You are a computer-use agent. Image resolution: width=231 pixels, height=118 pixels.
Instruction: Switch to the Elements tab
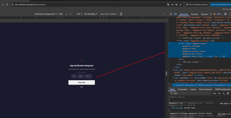pos(184,14)
